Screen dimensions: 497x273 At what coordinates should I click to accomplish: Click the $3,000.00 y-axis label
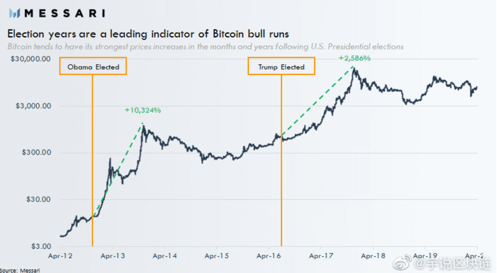33,106
